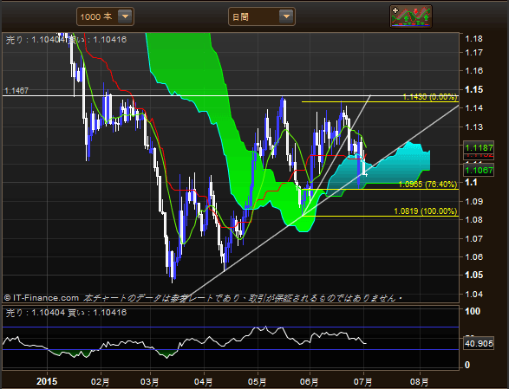Select the 1.0965 (76.40%) Fibonacci level
The image size is (509, 389).
pos(427,185)
